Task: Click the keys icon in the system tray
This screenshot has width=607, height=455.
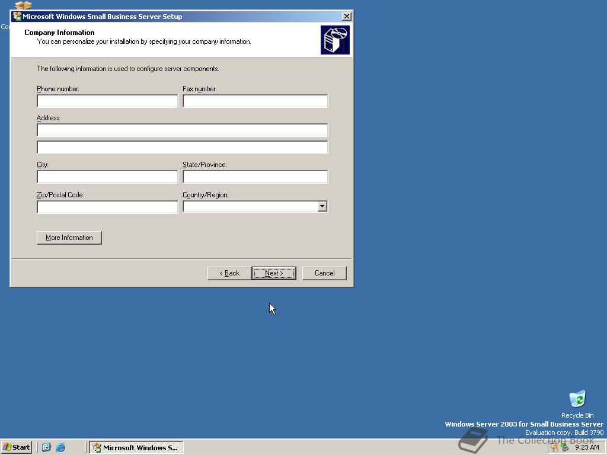Action: coord(555,447)
